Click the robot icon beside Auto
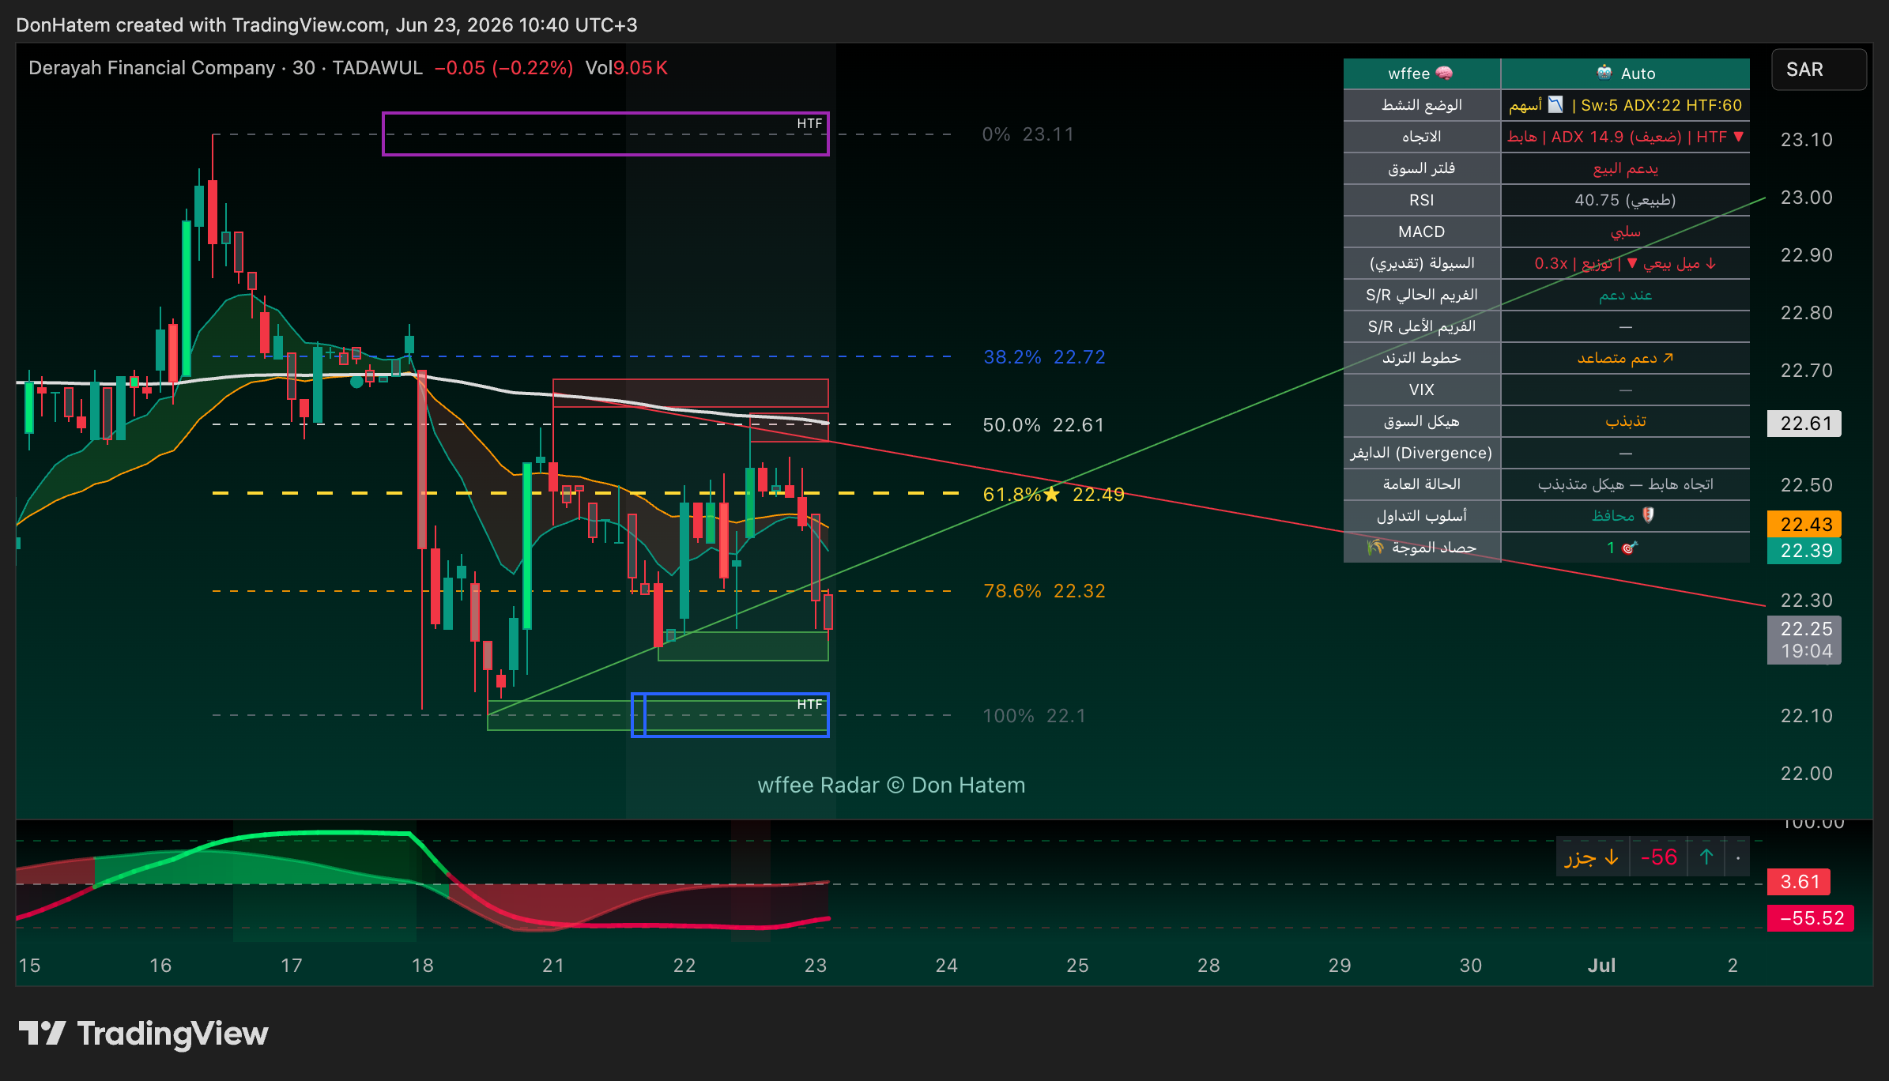The image size is (1889, 1081). coord(1604,73)
